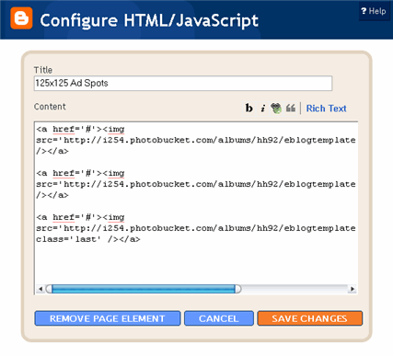
Task: Click the empty scrollbar track right of thumb
Action: click(x=295, y=289)
